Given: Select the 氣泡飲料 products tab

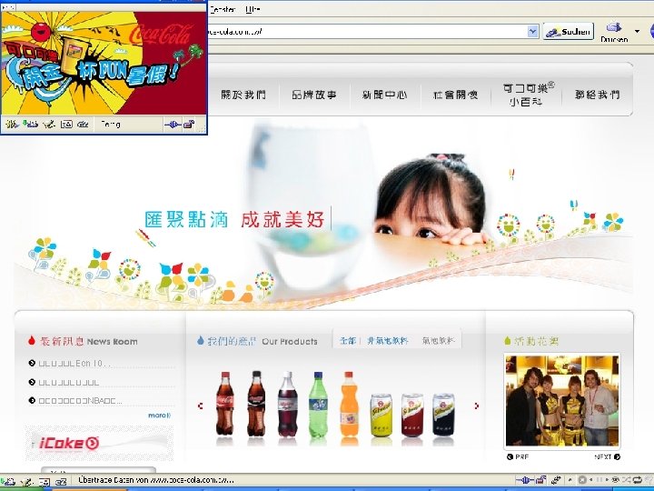Looking at the screenshot, I should 437,341.
